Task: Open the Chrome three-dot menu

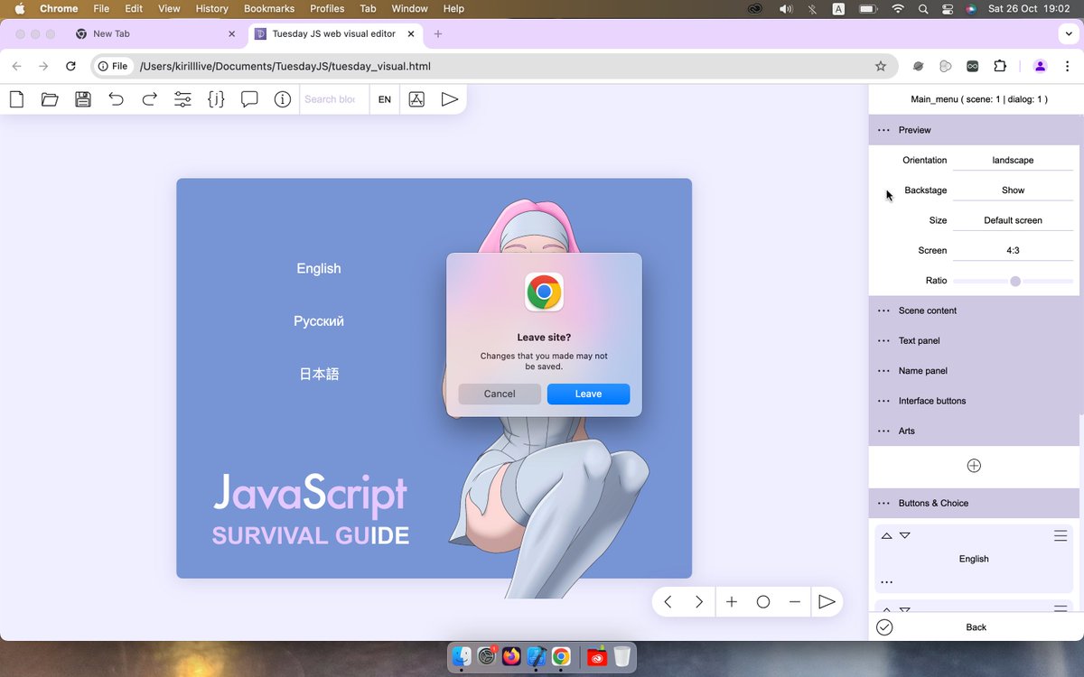Action: pos(1069,66)
